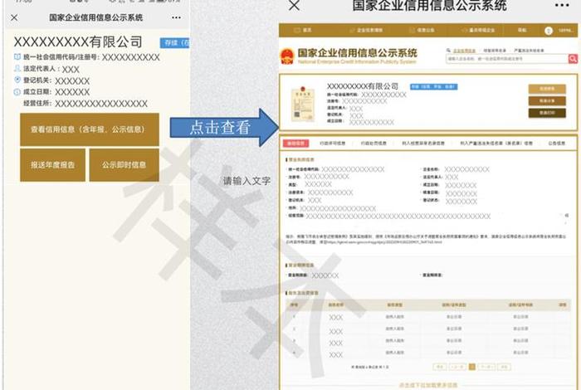The image size is (581, 390).
Task: Select 企业信用信息 search type link
Action: (x=464, y=50)
